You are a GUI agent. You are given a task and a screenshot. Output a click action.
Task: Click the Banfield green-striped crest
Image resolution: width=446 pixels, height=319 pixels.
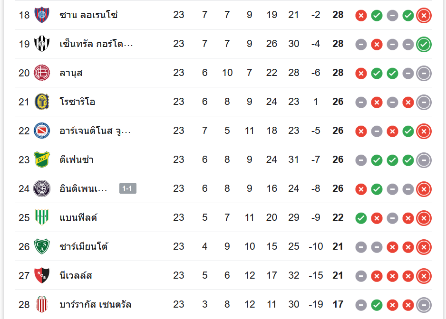(41, 218)
